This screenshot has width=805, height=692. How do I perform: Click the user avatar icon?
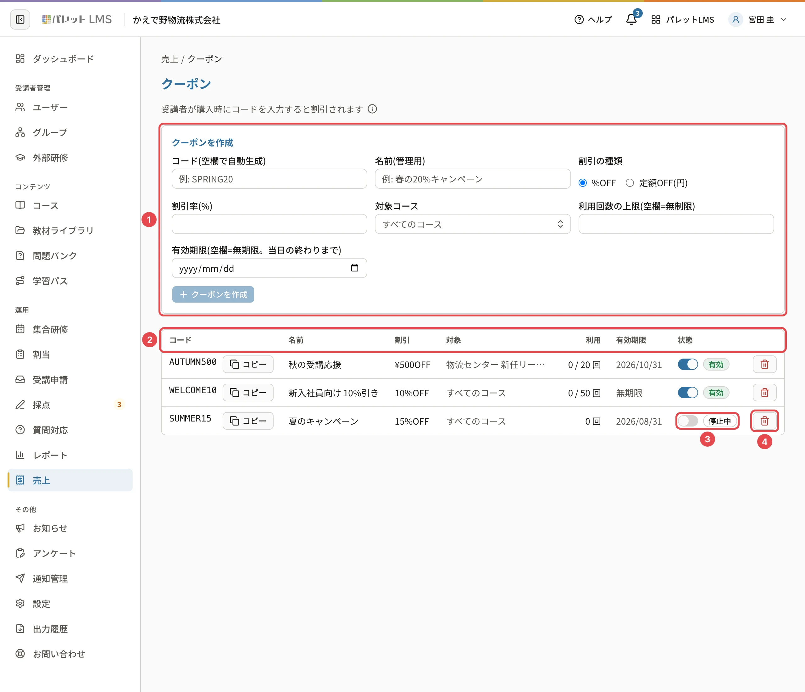point(736,20)
